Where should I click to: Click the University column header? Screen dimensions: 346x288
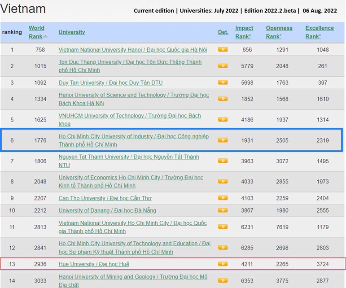pos(72,32)
